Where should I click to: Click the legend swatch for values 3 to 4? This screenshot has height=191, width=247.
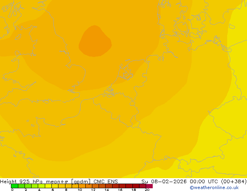pos(35,186)
